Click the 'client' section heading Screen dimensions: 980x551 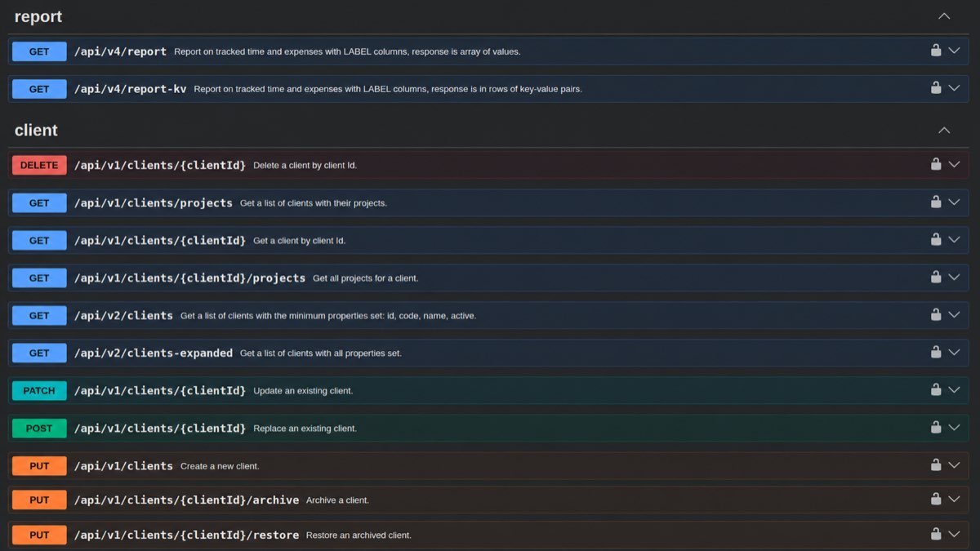coord(36,130)
